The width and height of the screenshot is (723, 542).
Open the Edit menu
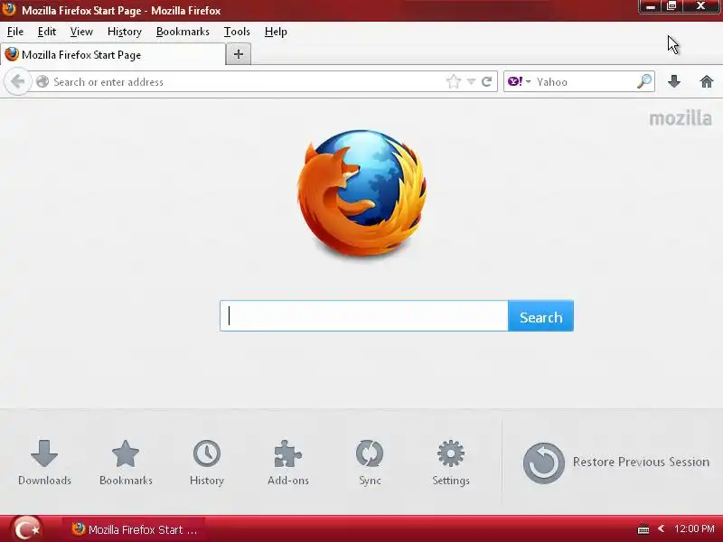click(x=47, y=32)
